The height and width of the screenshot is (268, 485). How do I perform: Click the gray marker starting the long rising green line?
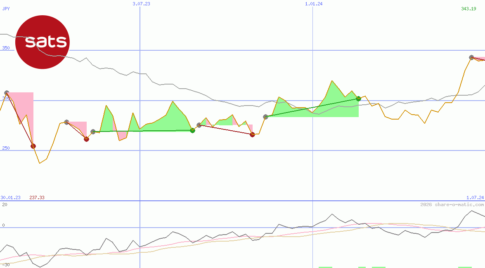265,117
